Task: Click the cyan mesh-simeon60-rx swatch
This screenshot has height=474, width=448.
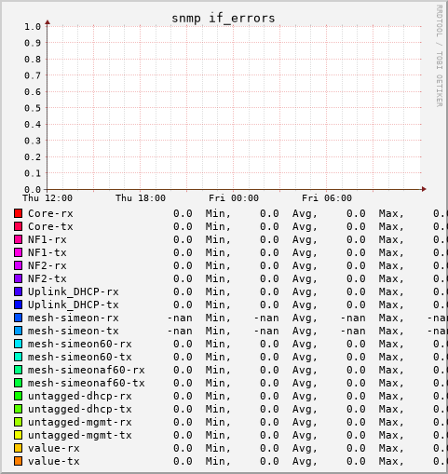Action: pos(18,344)
